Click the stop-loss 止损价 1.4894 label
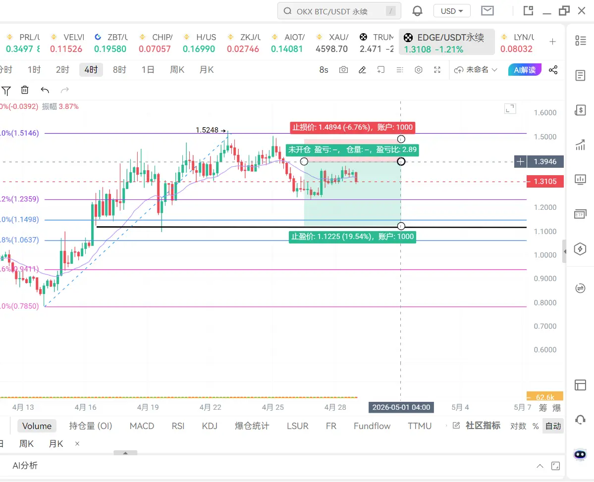Screen dimensions: 594x482 (x=352, y=127)
